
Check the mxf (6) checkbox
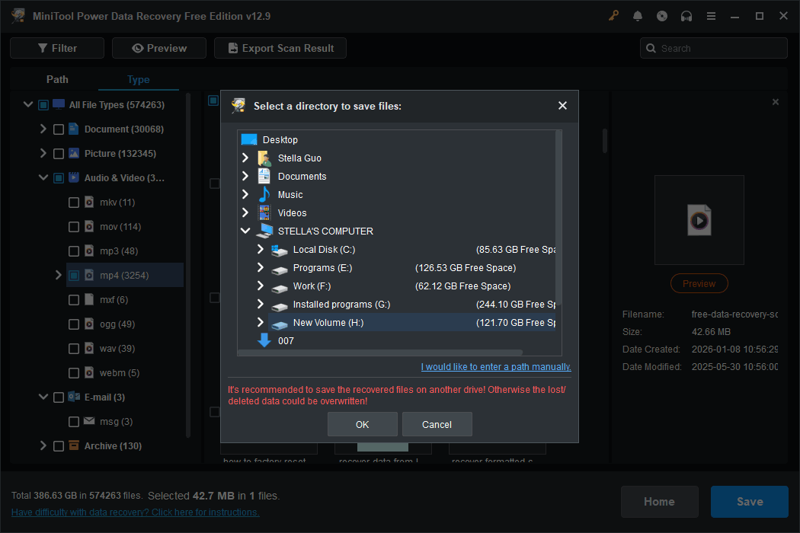coord(74,300)
